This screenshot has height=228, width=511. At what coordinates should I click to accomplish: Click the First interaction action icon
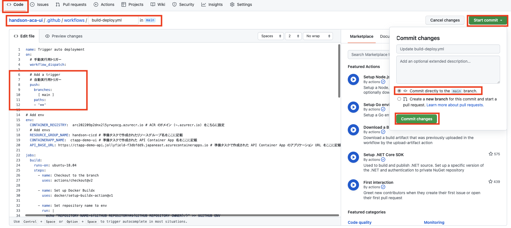click(x=353, y=185)
